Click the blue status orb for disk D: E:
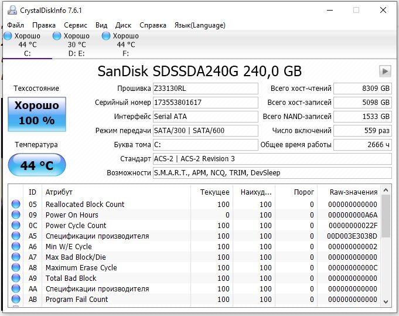Image resolution: width=399 pixels, height=316 pixels. [57, 36]
